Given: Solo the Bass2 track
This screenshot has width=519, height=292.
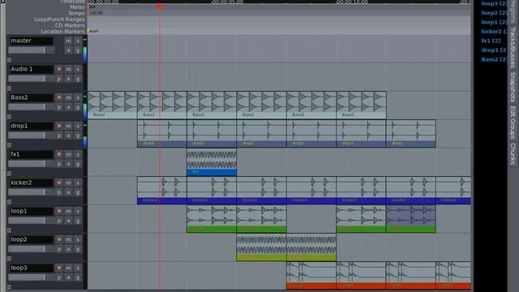Looking at the screenshot, I should 78,97.
